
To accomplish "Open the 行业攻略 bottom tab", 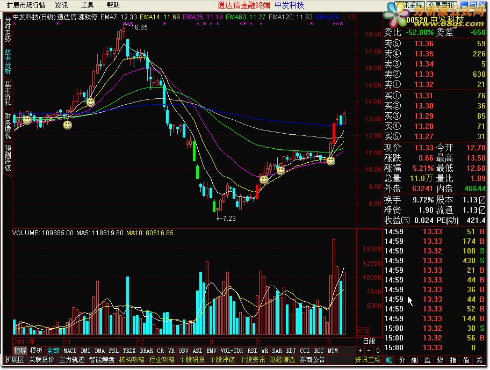I will click(x=162, y=360).
